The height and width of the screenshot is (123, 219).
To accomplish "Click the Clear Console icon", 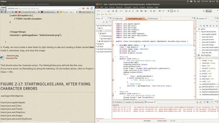I will pos(197,102).
